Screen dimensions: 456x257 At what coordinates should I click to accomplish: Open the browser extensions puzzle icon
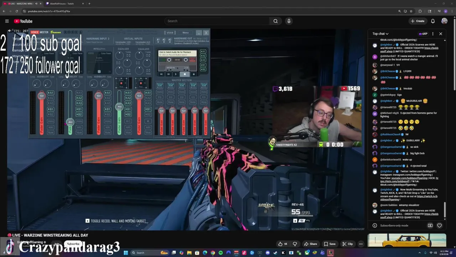pos(420,11)
